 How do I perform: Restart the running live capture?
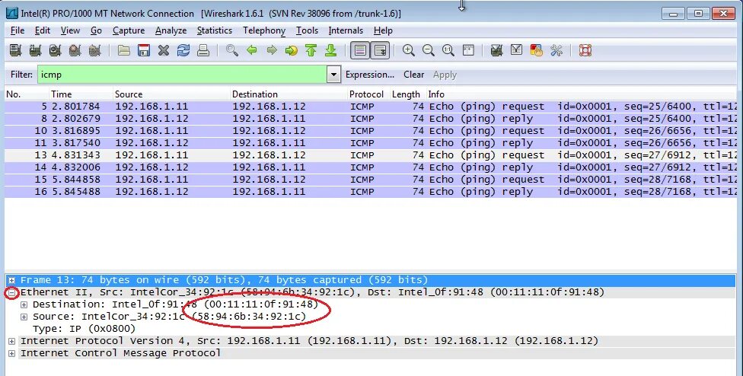pos(94,50)
